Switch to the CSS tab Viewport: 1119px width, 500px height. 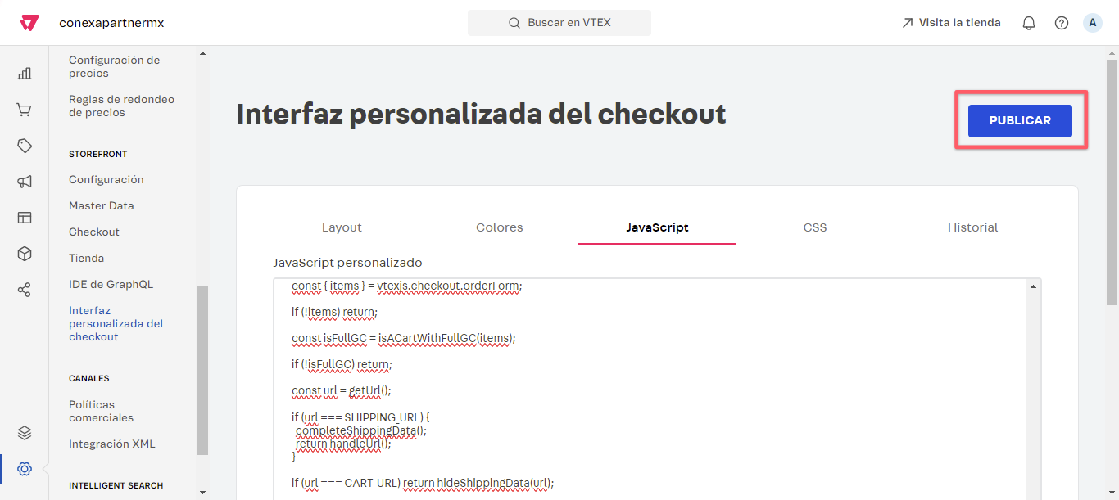[815, 227]
